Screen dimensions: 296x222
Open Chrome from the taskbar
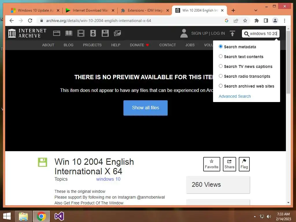[41, 216]
